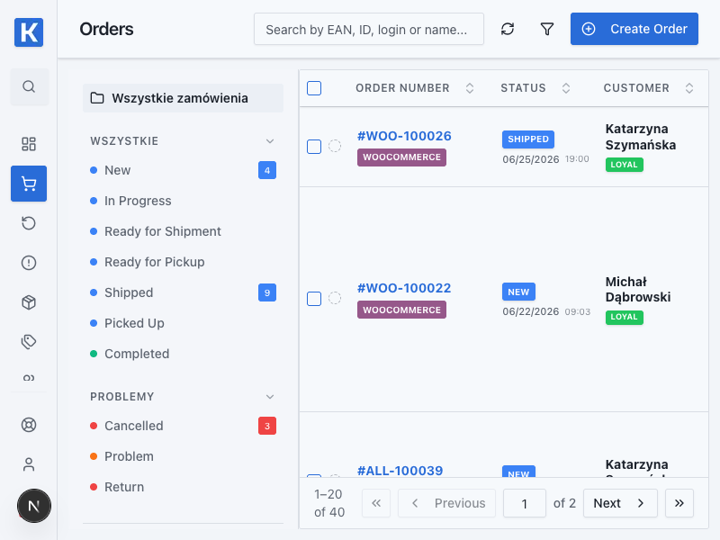
Task: Filter by Ready for Pickup
Action: click(183, 262)
